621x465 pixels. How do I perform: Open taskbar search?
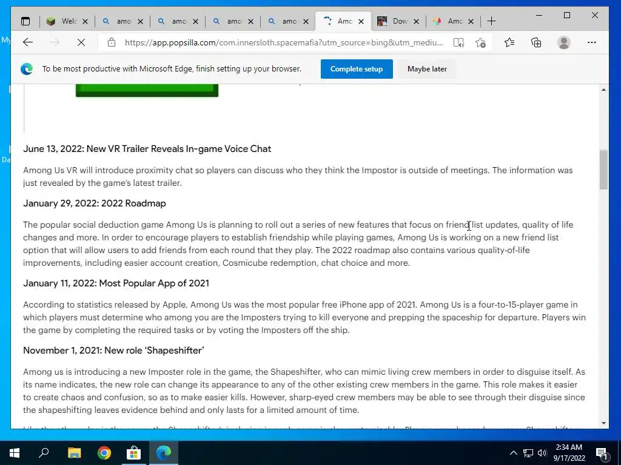[x=44, y=453]
